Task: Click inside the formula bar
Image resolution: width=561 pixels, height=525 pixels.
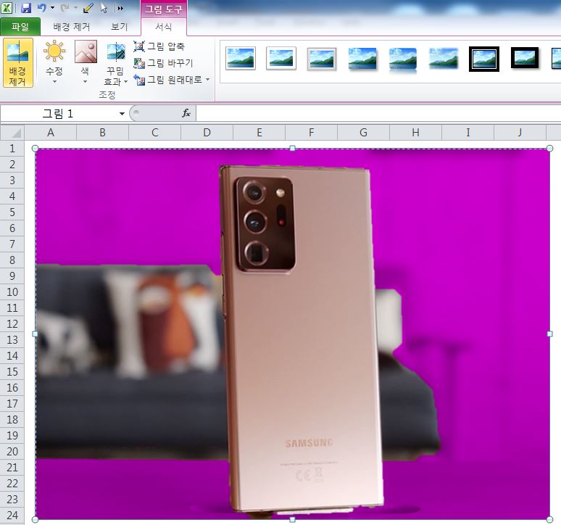Action: (378, 113)
